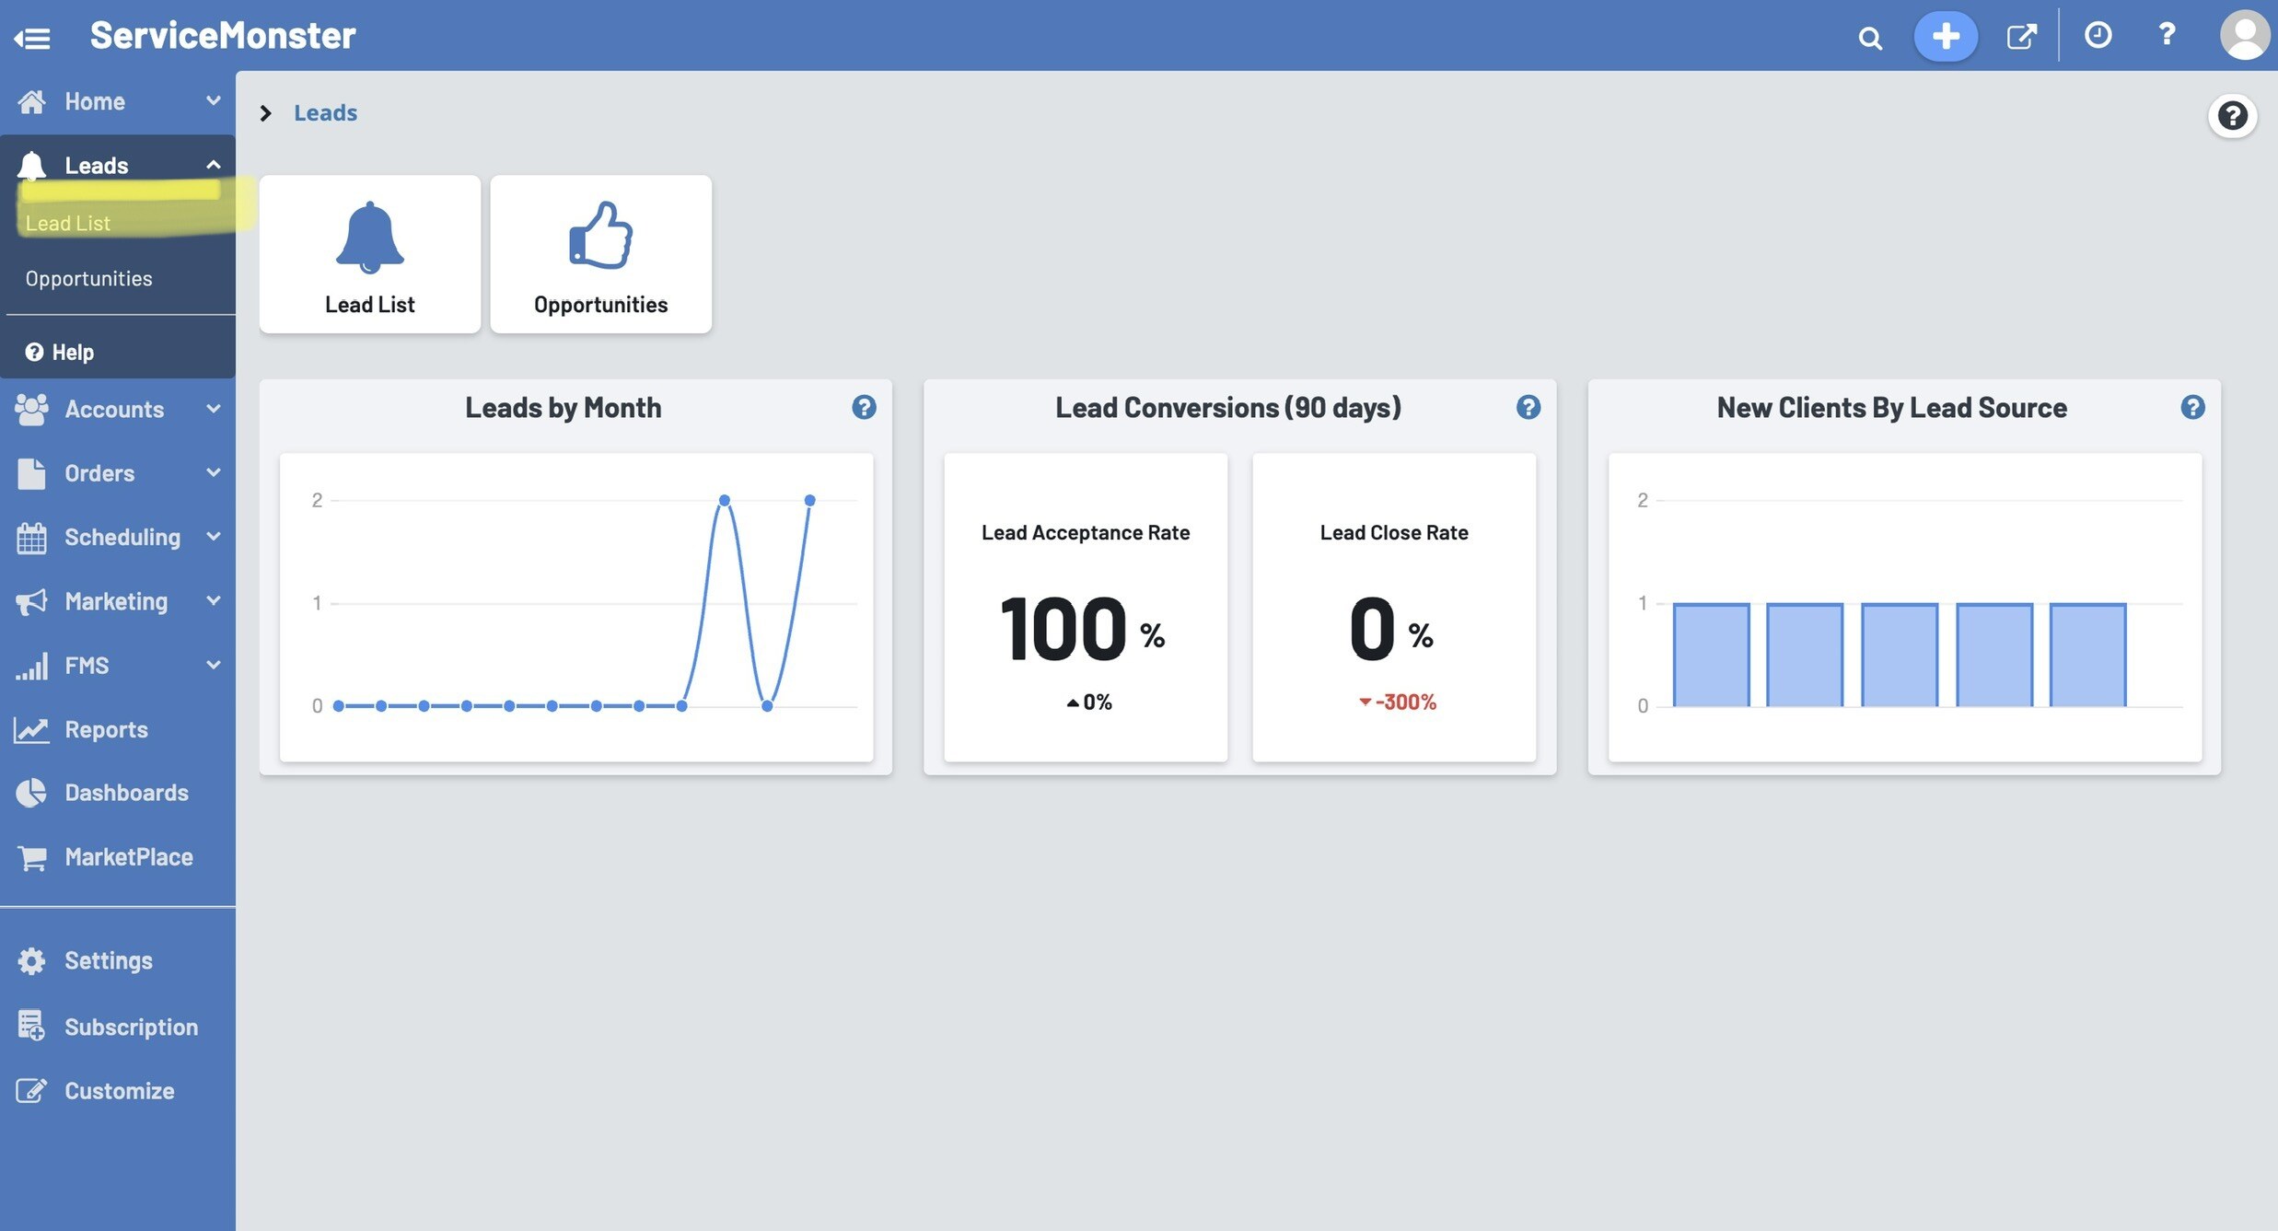This screenshot has width=2278, height=1231.
Task: Expand the breadcrumb chevron beside Leads
Action: click(266, 113)
